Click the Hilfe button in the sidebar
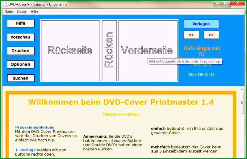The height and width of the screenshot is (159, 247). tap(21, 23)
